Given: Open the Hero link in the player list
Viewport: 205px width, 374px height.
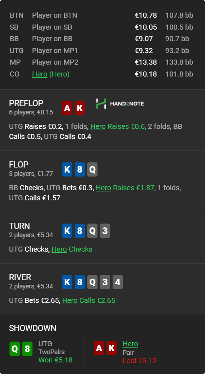Looking at the screenshot, I should point(40,74).
